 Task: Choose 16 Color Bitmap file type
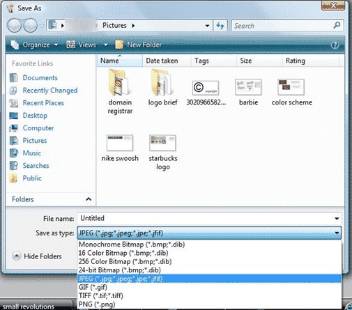point(209,253)
